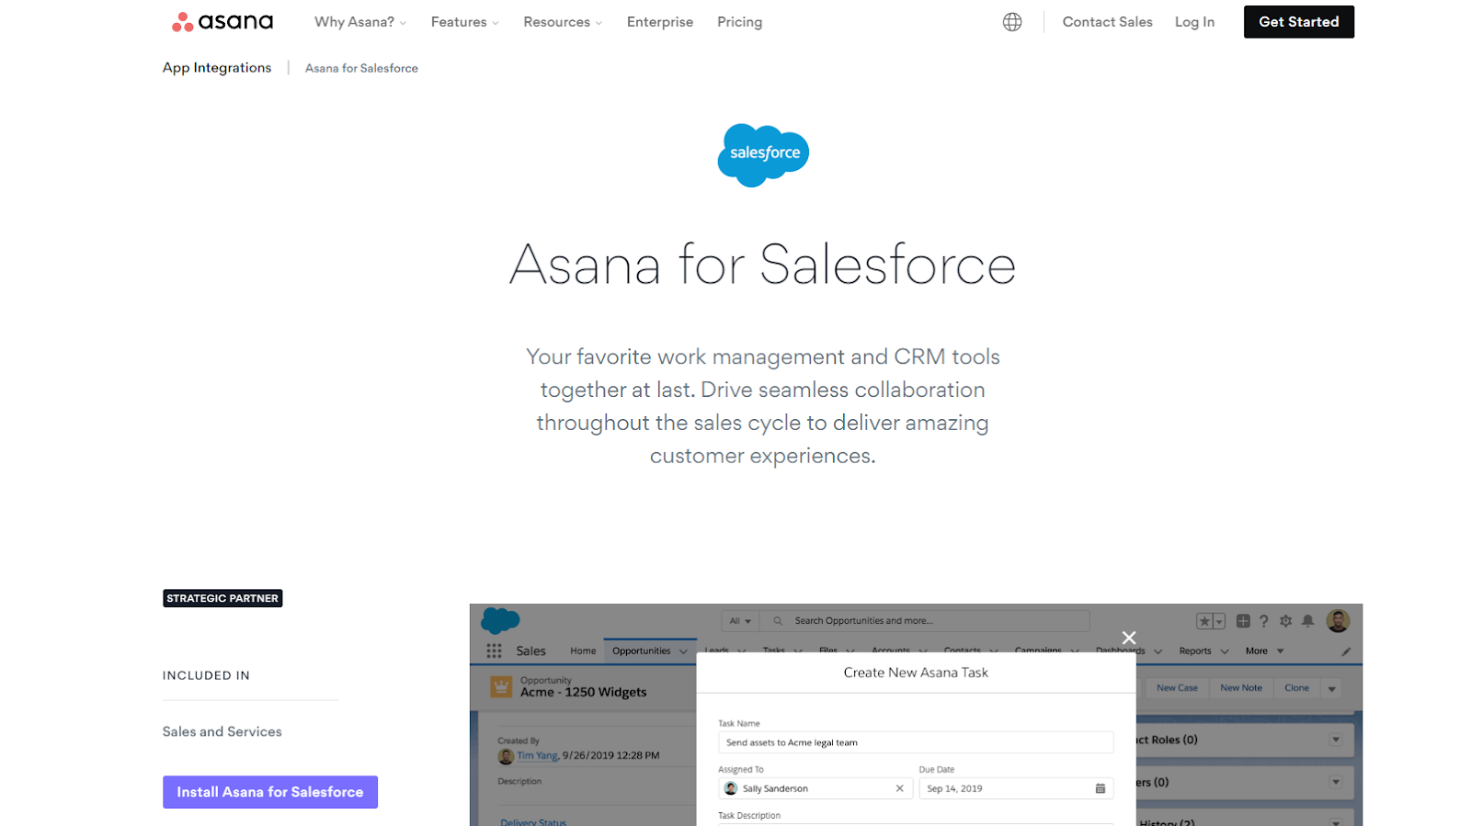Viewport: 1471px width, 826px height.
Task: Click the Task Name input field
Action: tap(916, 742)
